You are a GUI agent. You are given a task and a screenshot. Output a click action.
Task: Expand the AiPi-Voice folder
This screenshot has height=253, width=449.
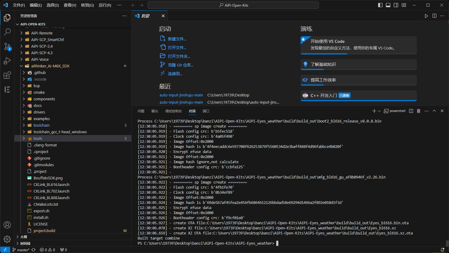pyautogui.click(x=73, y=59)
